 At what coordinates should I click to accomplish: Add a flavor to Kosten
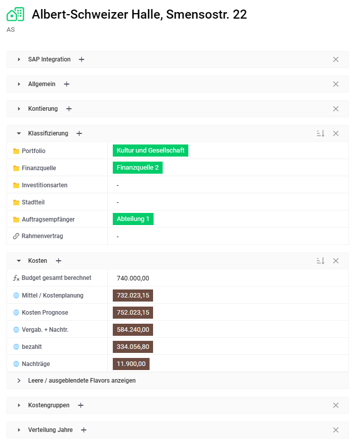[58, 261]
